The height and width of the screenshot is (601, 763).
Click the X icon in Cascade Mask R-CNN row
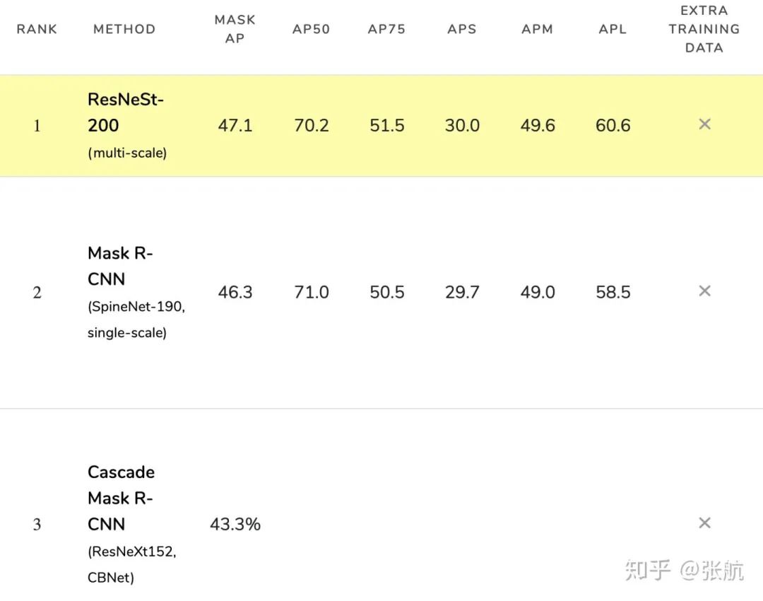tap(704, 523)
